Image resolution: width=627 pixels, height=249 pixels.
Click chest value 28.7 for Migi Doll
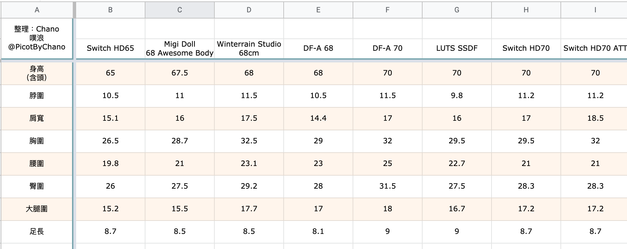[x=180, y=141]
